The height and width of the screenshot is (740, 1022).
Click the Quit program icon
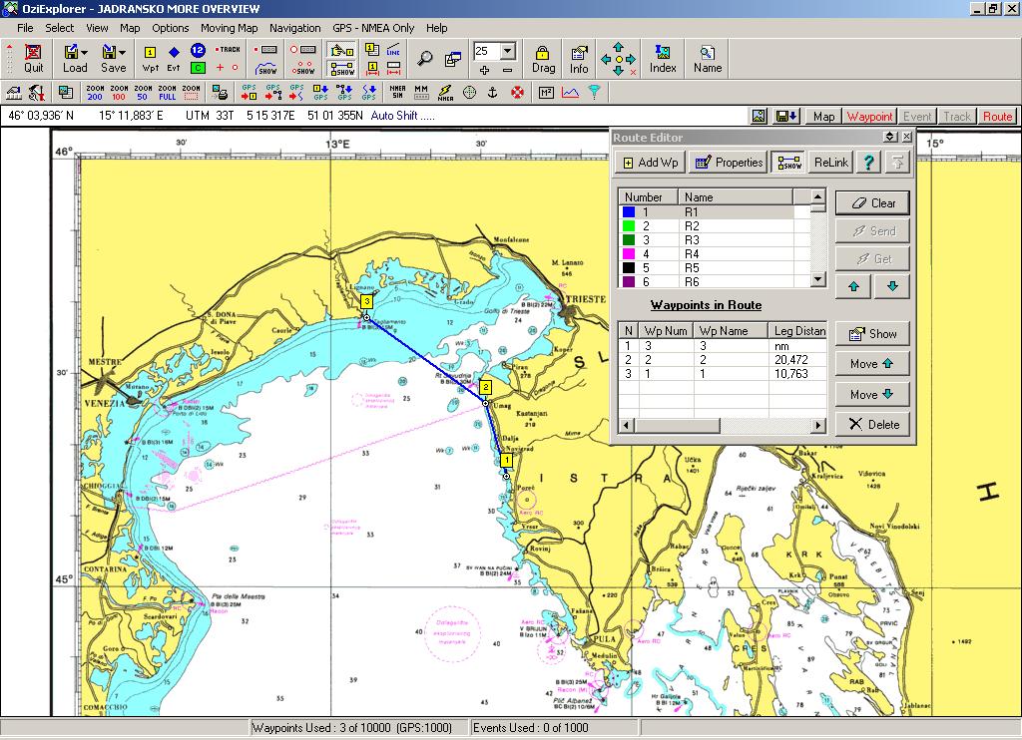(x=33, y=59)
